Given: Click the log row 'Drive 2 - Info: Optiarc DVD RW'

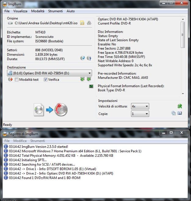Looking at the screenshot, I should pos(61,173).
